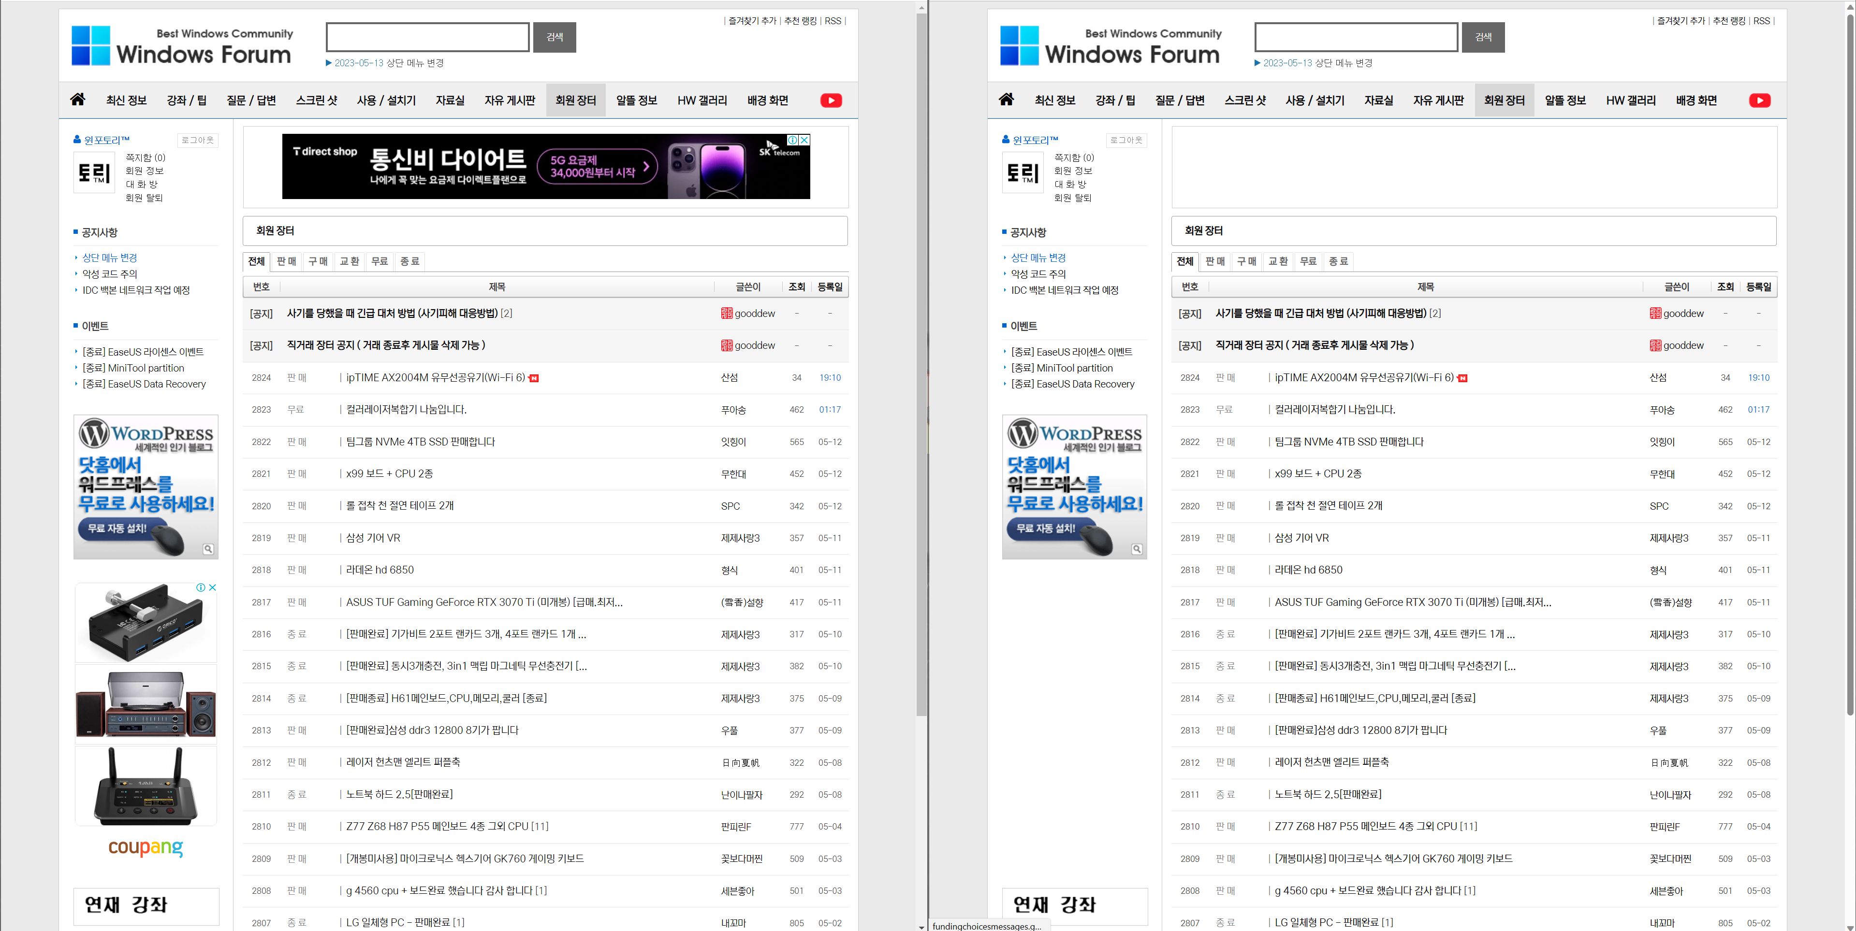Open the 2023-05-13 상단 메뉴 변경 notice in left window
The image size is (1856, 931).
[x=389, y=63]
